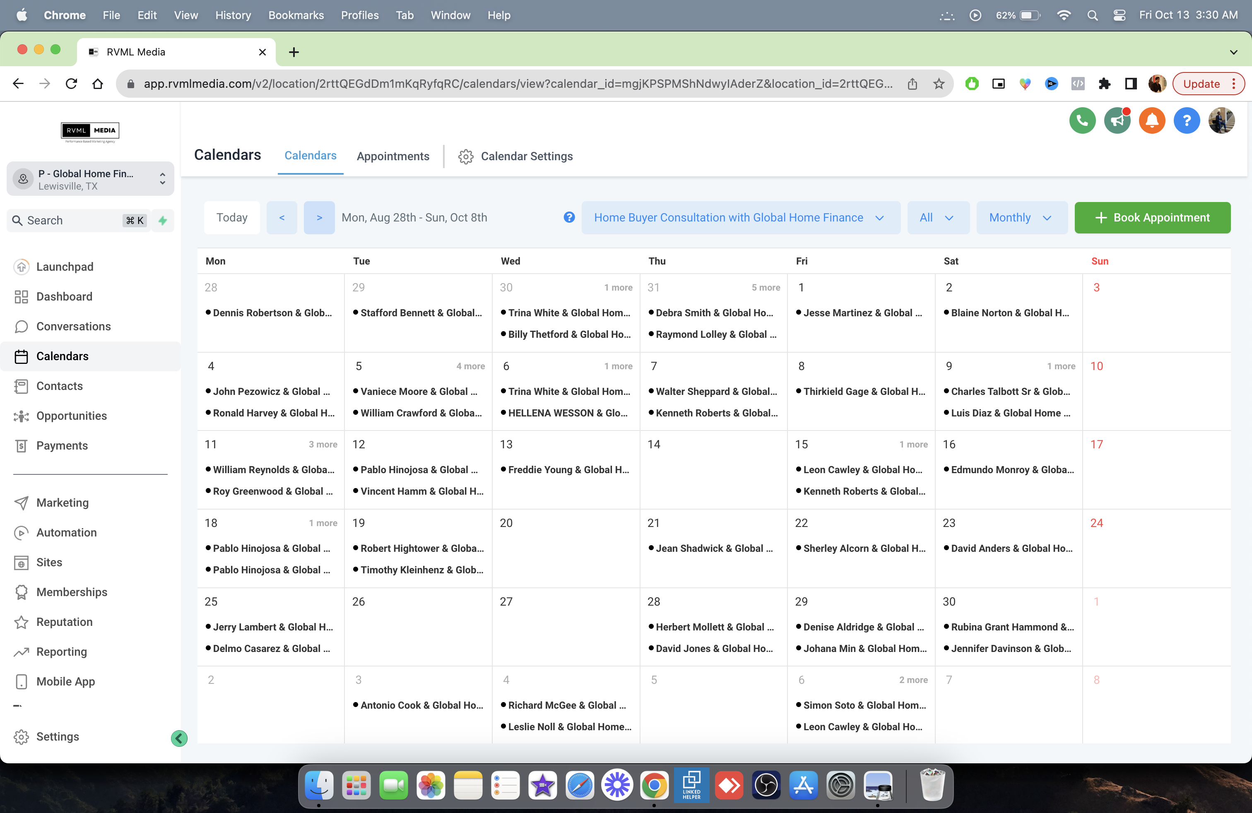The width and height of the screenshot is (1252, 813).
Task: Click the Calendar Settings gear icon
Action: click(465, 156)
